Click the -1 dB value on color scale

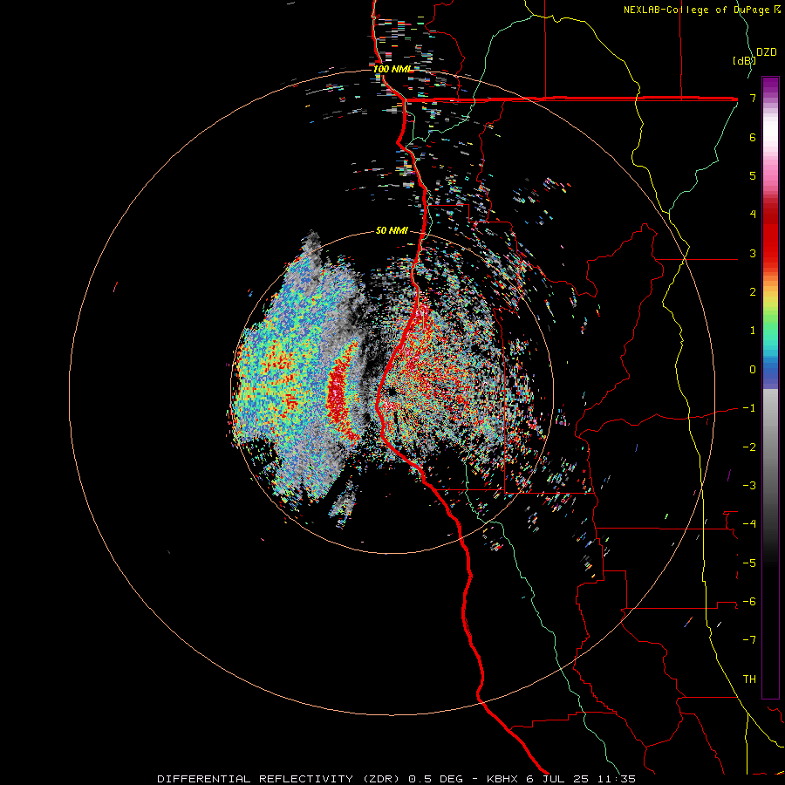[x=749, y=408]
